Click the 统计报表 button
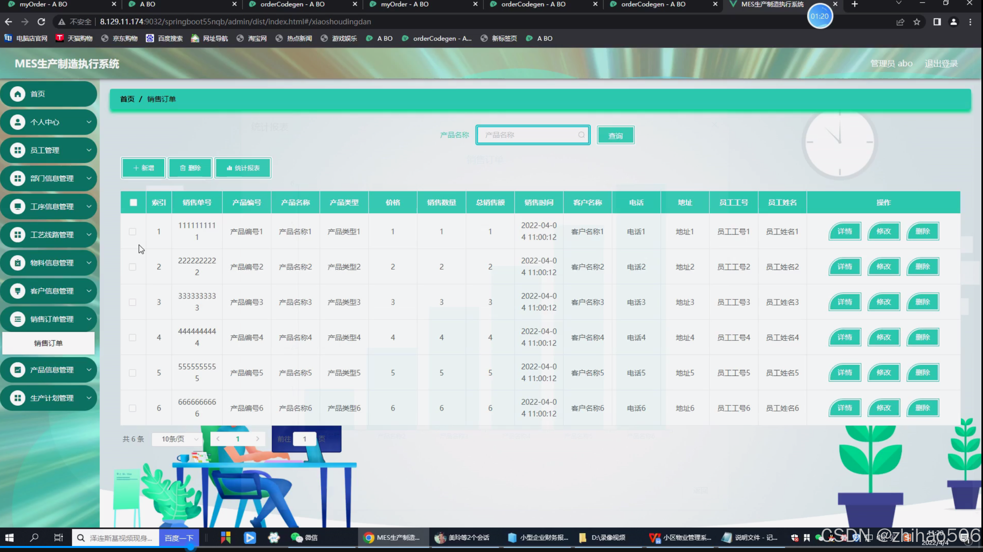Image resolution: width=983 pixels, height=552 pixels. (243, 168)
